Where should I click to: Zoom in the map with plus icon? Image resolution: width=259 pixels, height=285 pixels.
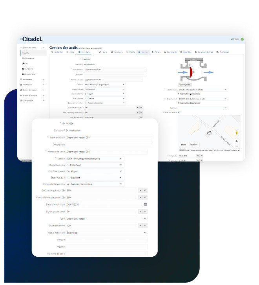click(237, 141)
